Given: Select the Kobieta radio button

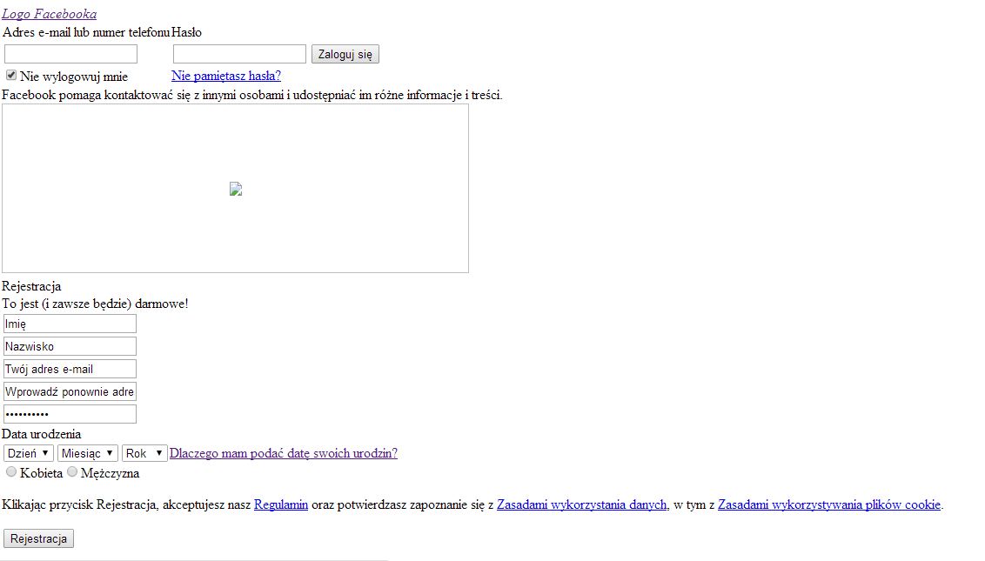Looking at the screenshot, I should tap(11, 472).
